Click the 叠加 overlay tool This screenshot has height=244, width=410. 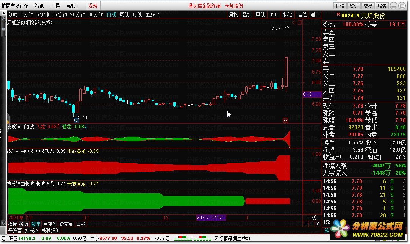[x=247, y=15]
